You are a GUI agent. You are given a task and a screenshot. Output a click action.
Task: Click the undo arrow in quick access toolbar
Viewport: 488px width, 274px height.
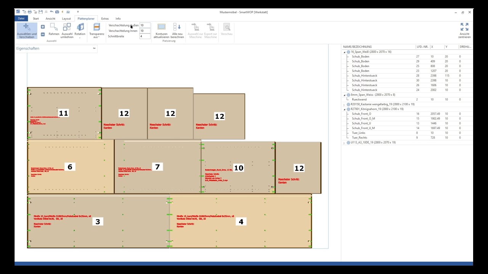(x=51, y=12)
